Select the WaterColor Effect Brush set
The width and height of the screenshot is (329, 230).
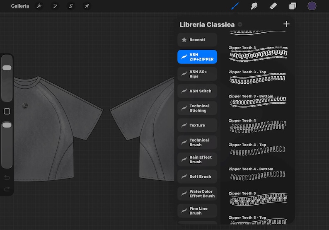click(x=197, y=194)
